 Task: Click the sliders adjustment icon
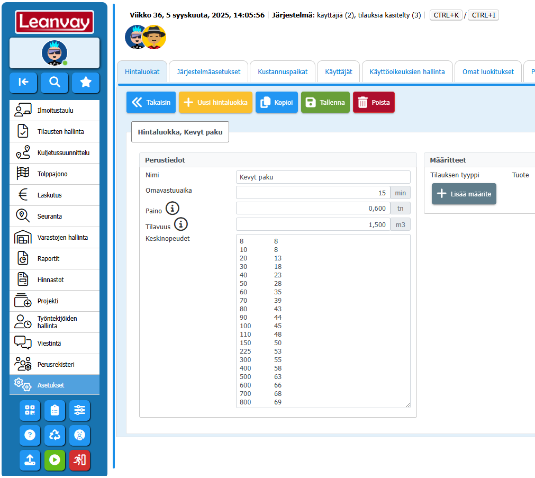click(79, 410)
